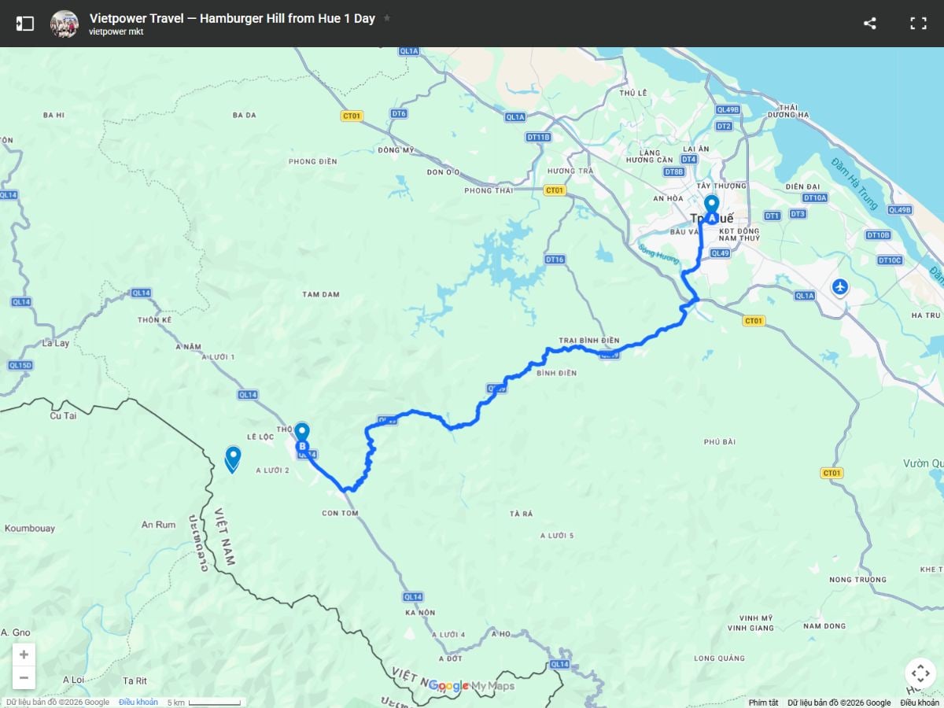Click the Hương Trà place label
Viewport: 944px width, 708px height.
coord(570,171)
